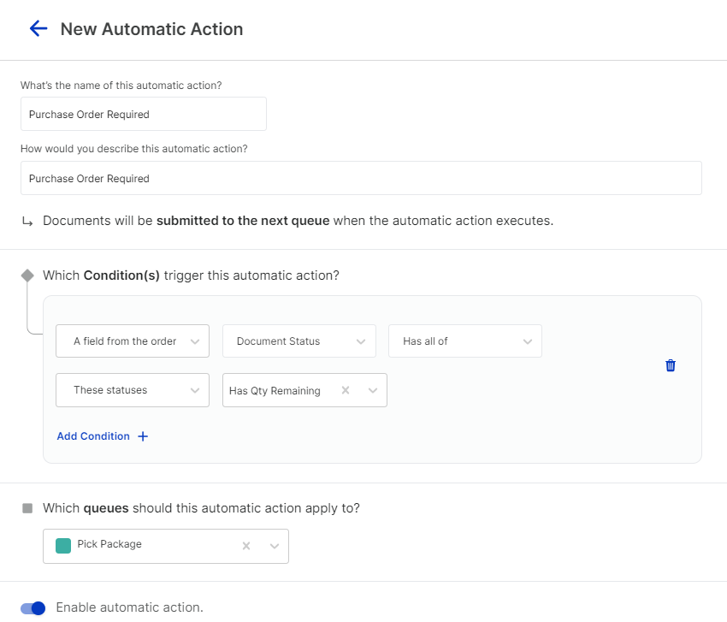Clear the Has Qty Remaining status value

[x=346, y=390]
